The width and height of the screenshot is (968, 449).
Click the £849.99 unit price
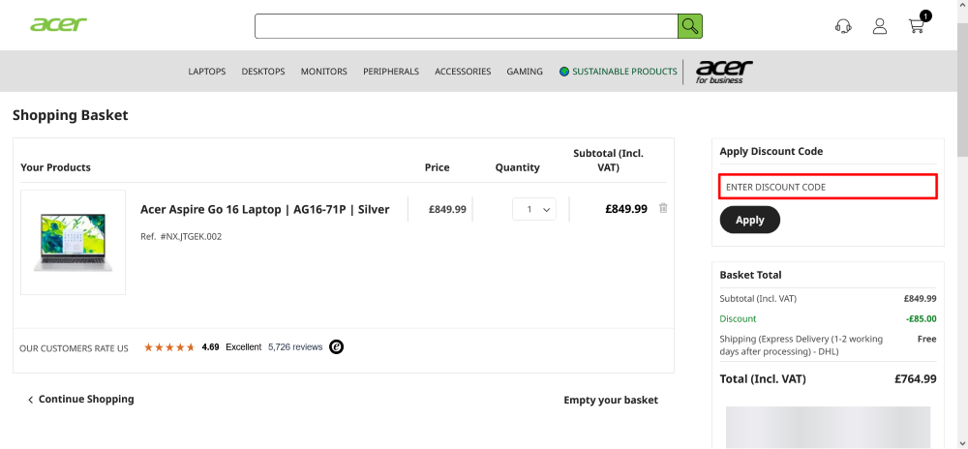447,209
